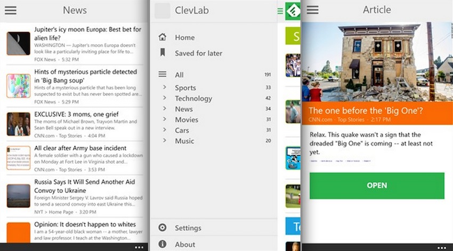Open the Cars category
Screen dimensions: 453x251
[182, 130]
